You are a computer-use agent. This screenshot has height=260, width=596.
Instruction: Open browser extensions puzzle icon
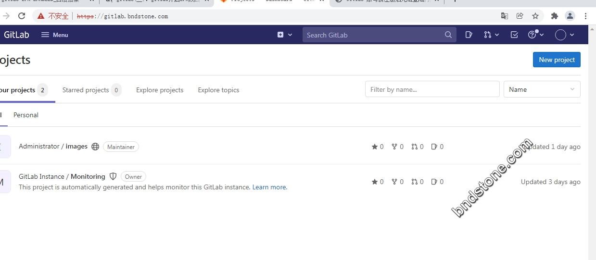[554, 16]
